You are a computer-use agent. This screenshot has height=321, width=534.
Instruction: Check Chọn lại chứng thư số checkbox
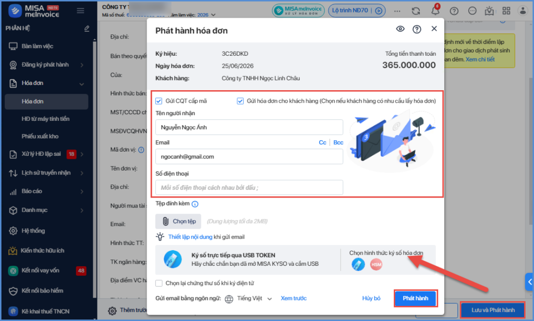(159, 283)
